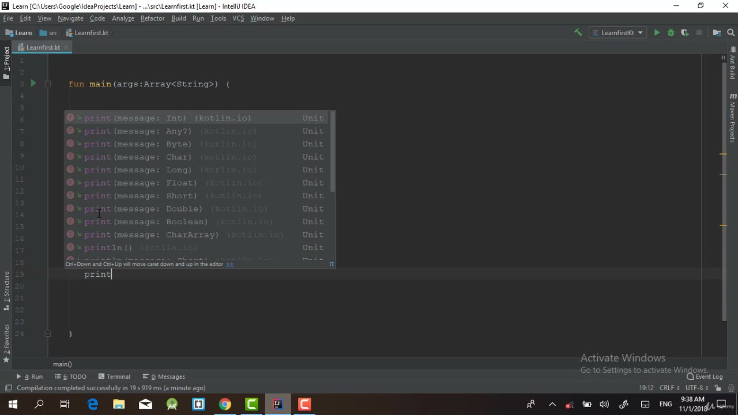The width and height of the screenshot is (738, 415).
Task: Click the volume icon in system tray
Action: [x=604, y=405]
